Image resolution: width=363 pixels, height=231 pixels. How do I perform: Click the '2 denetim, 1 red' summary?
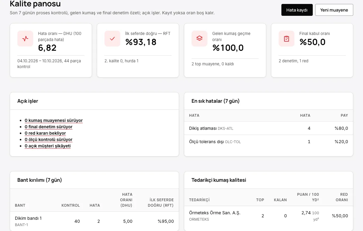point(293,61)
